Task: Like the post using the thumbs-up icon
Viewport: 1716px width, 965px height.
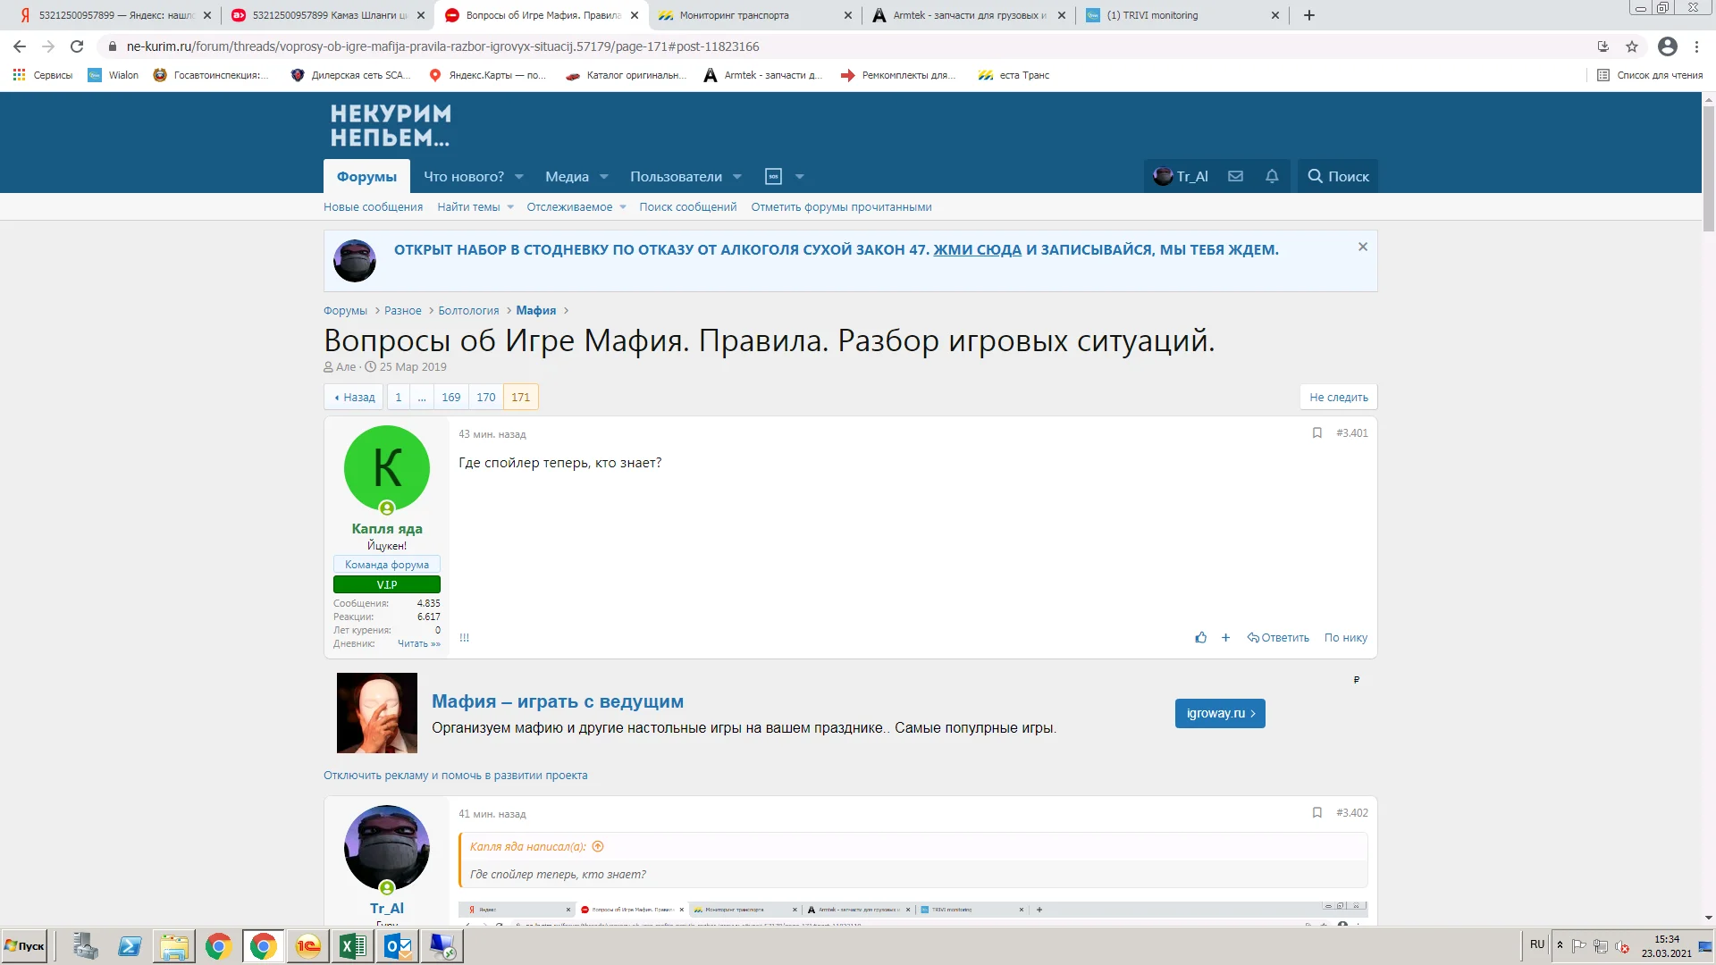Action: pos(1200,637)
